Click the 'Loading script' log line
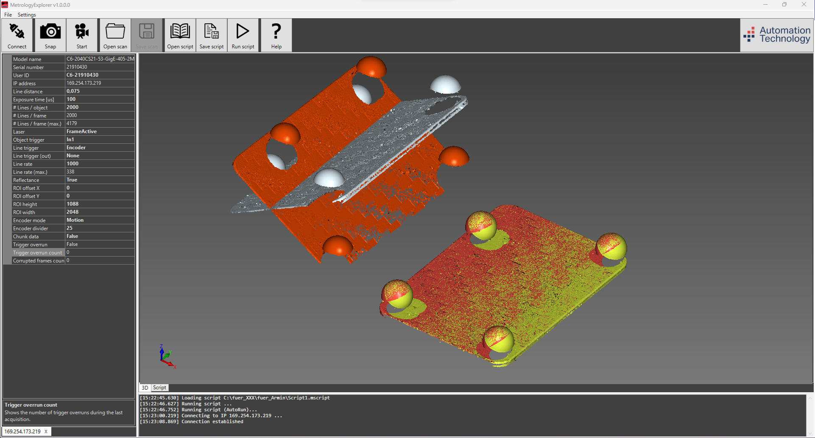 click(x=235, y=398)
